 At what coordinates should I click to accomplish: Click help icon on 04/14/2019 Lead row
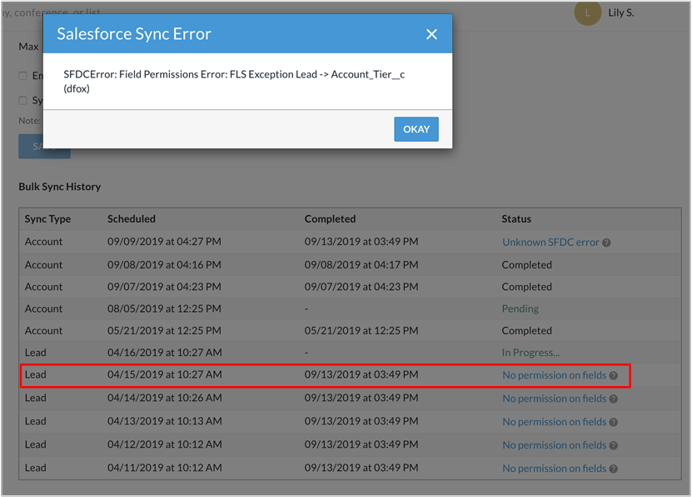pos(614,399)
